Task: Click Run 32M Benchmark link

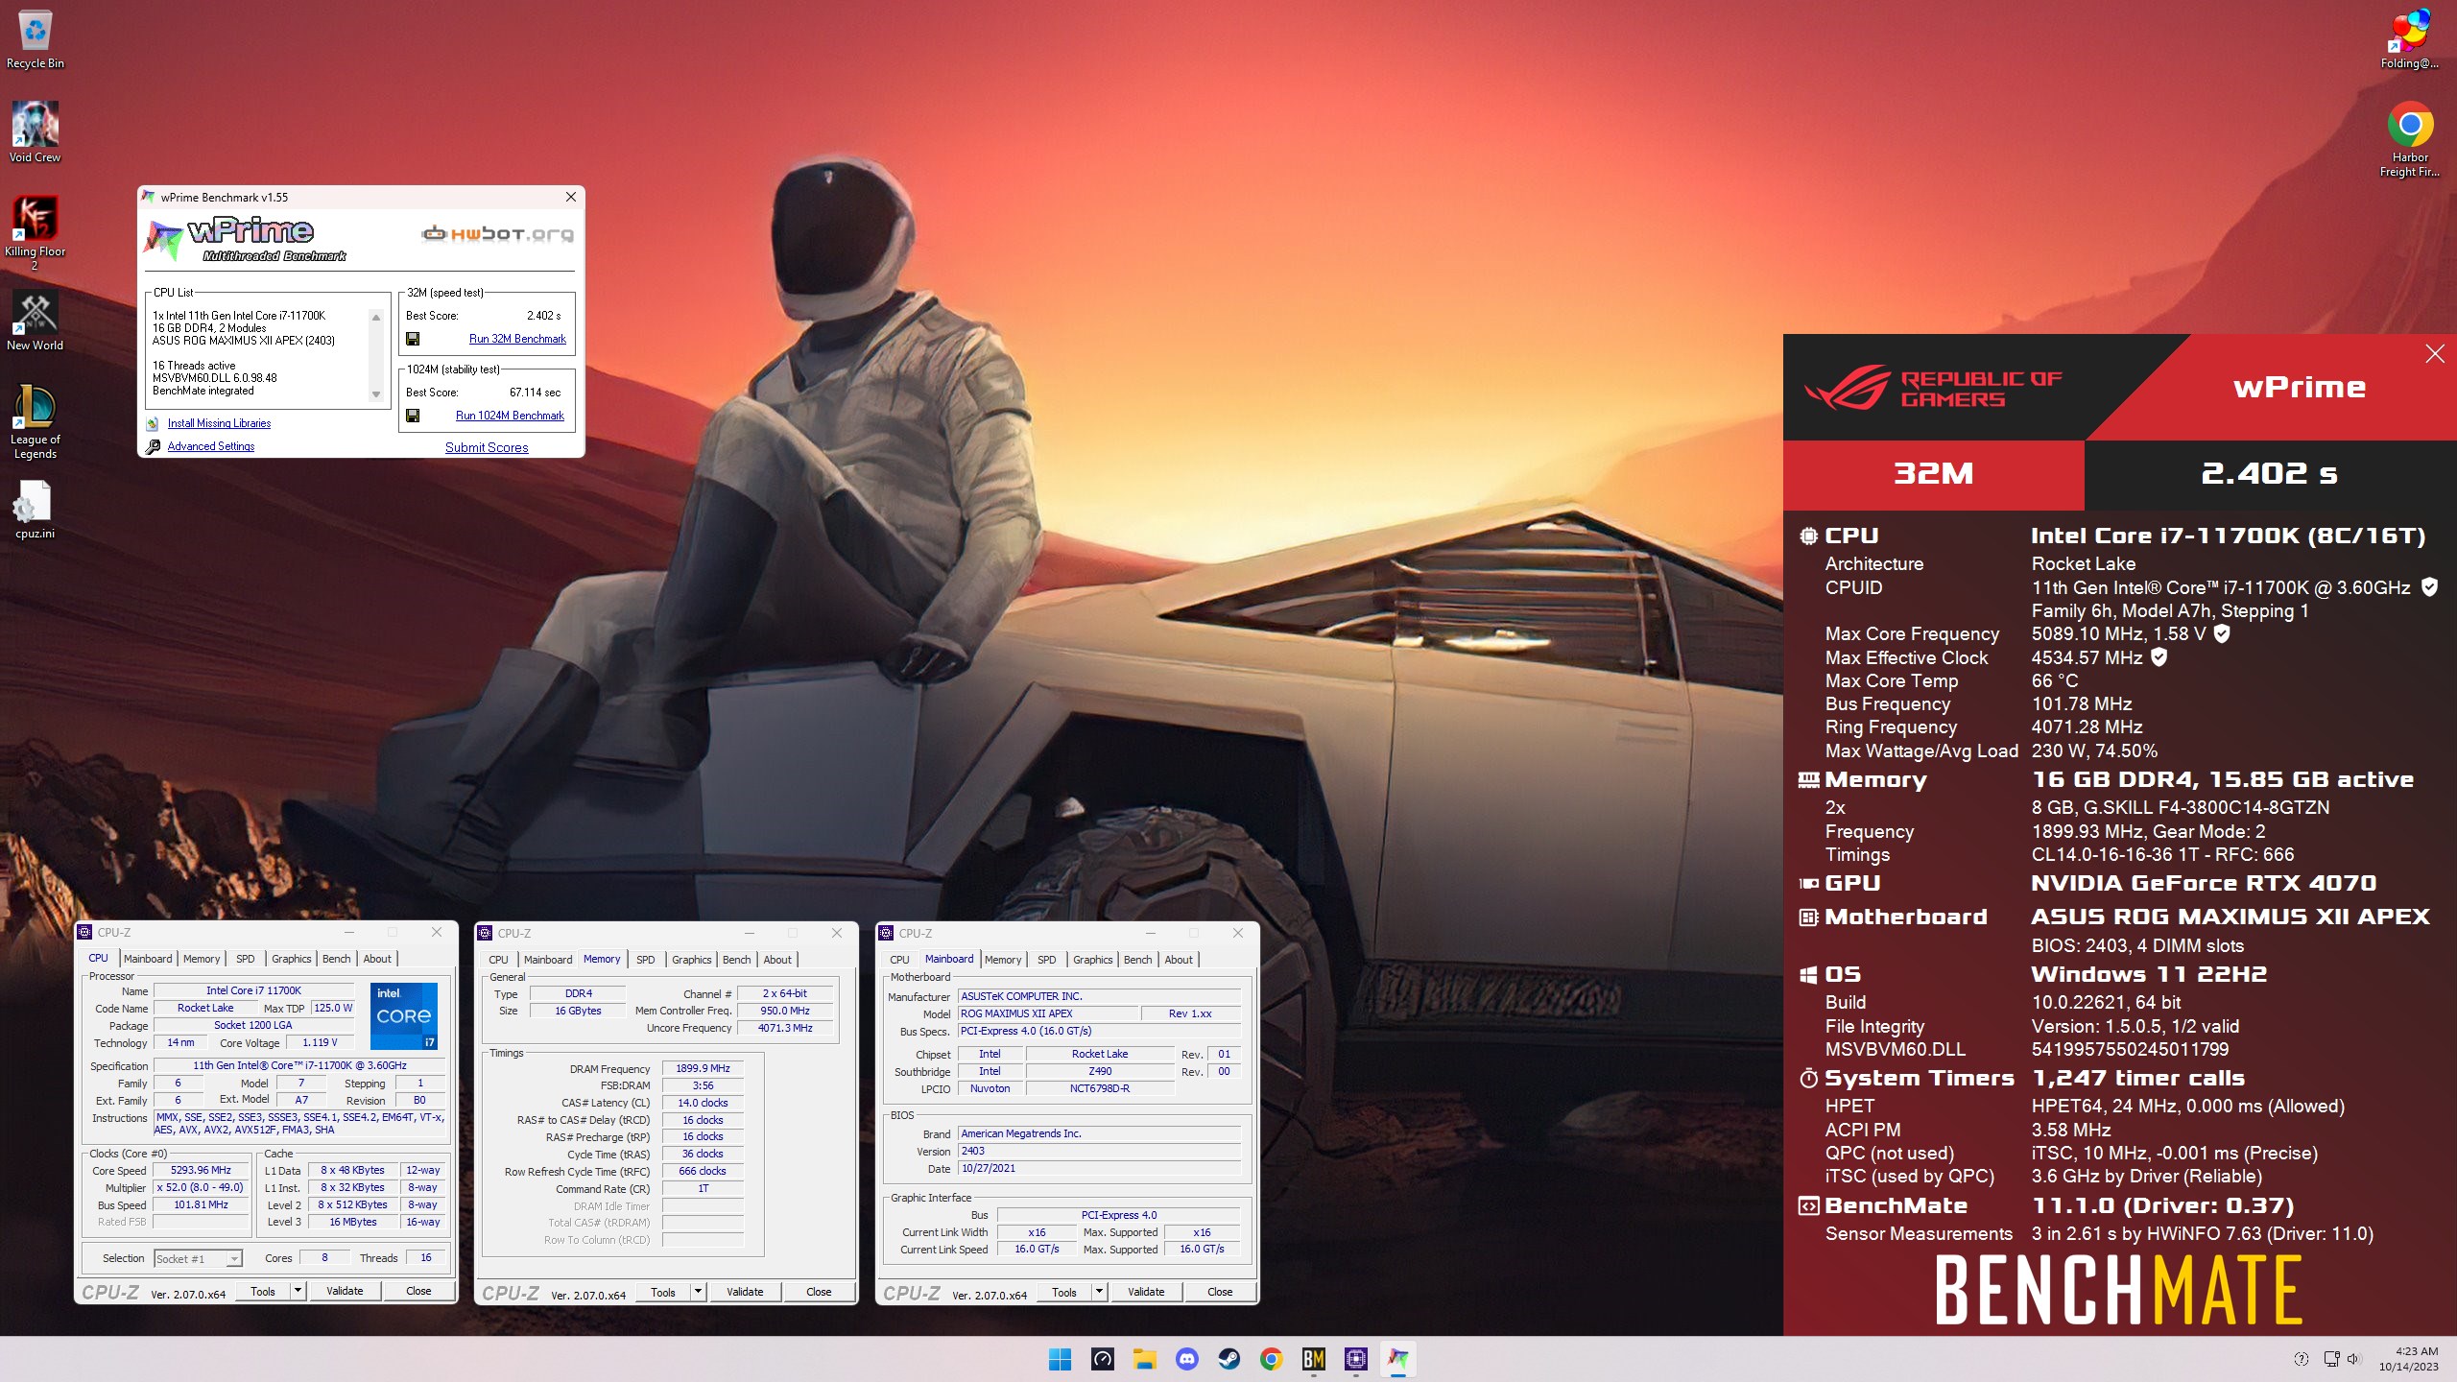Action: point(517,339)
